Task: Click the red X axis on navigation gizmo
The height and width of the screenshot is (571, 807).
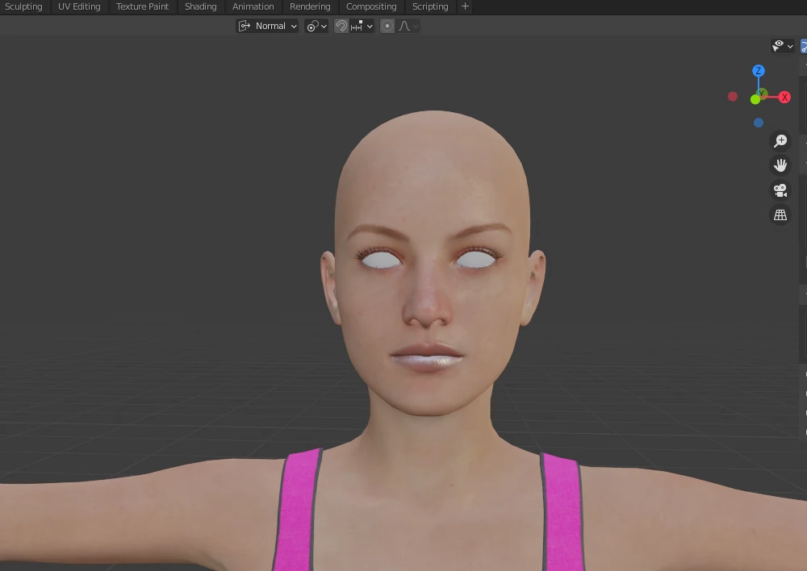Action: pos(784,98)
